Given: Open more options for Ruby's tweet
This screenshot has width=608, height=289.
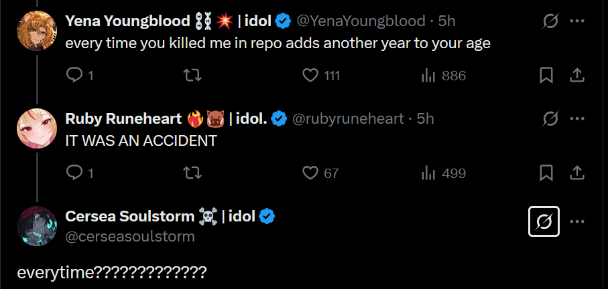Looking at the screenshot, I should [576, 119].
